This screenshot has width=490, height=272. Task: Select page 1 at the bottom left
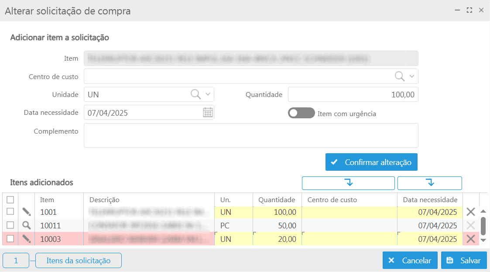pos(16,260)
